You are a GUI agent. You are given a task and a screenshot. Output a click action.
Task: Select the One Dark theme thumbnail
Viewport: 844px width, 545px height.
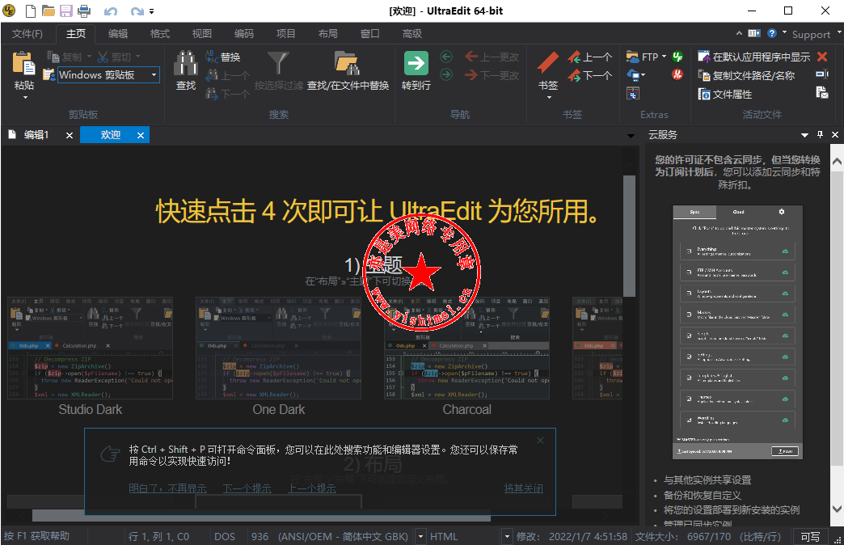(279, 348)
